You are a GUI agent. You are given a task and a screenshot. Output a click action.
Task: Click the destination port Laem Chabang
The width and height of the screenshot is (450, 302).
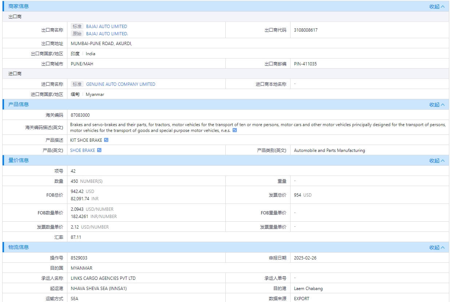(x=308, y=289)
